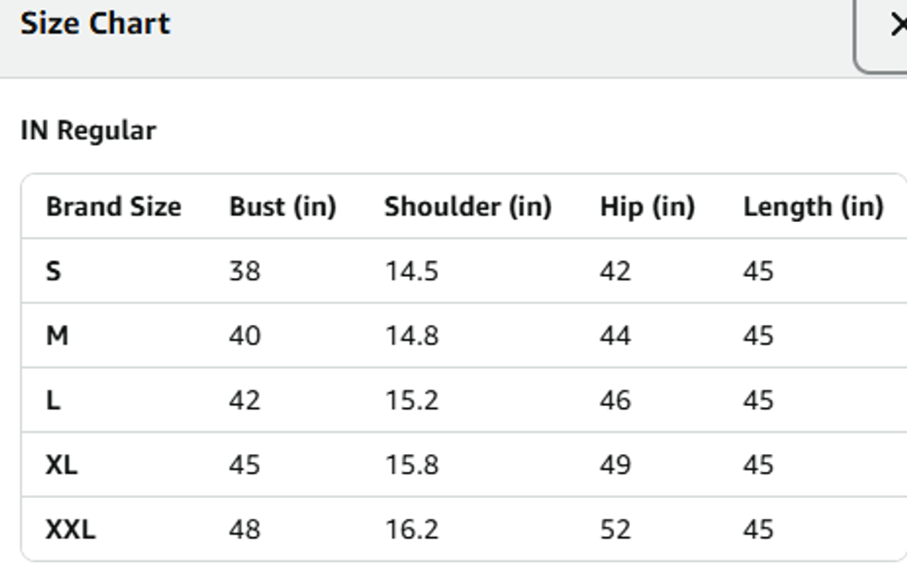907x577 pixels.
Task: Select the Brand Size column header
Action: coord(113,207)
